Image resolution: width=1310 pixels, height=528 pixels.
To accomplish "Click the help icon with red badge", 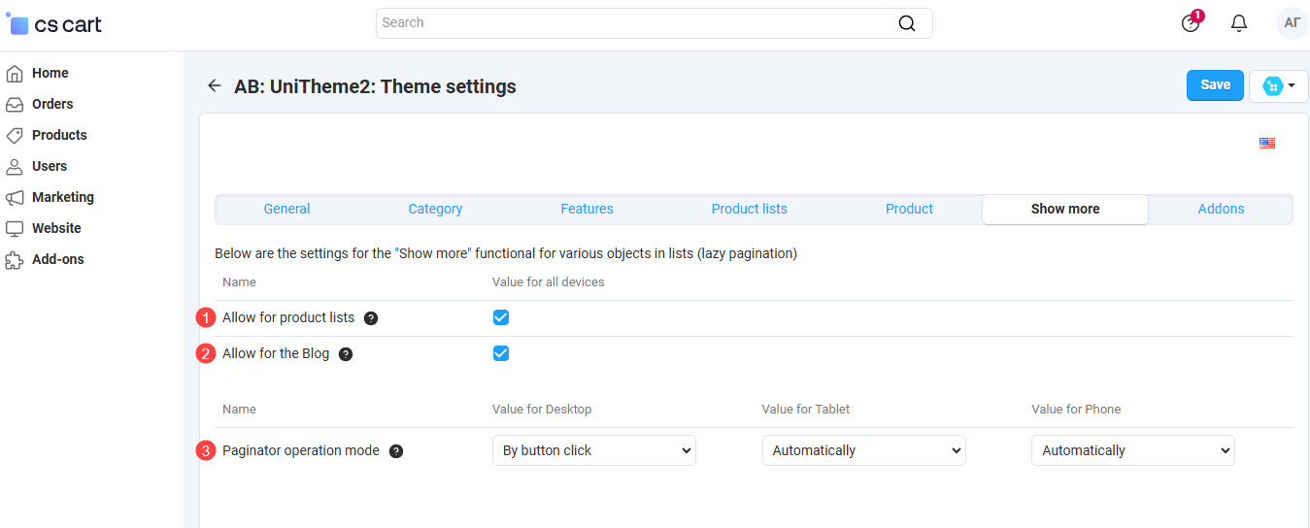I will coord(1191,23).
